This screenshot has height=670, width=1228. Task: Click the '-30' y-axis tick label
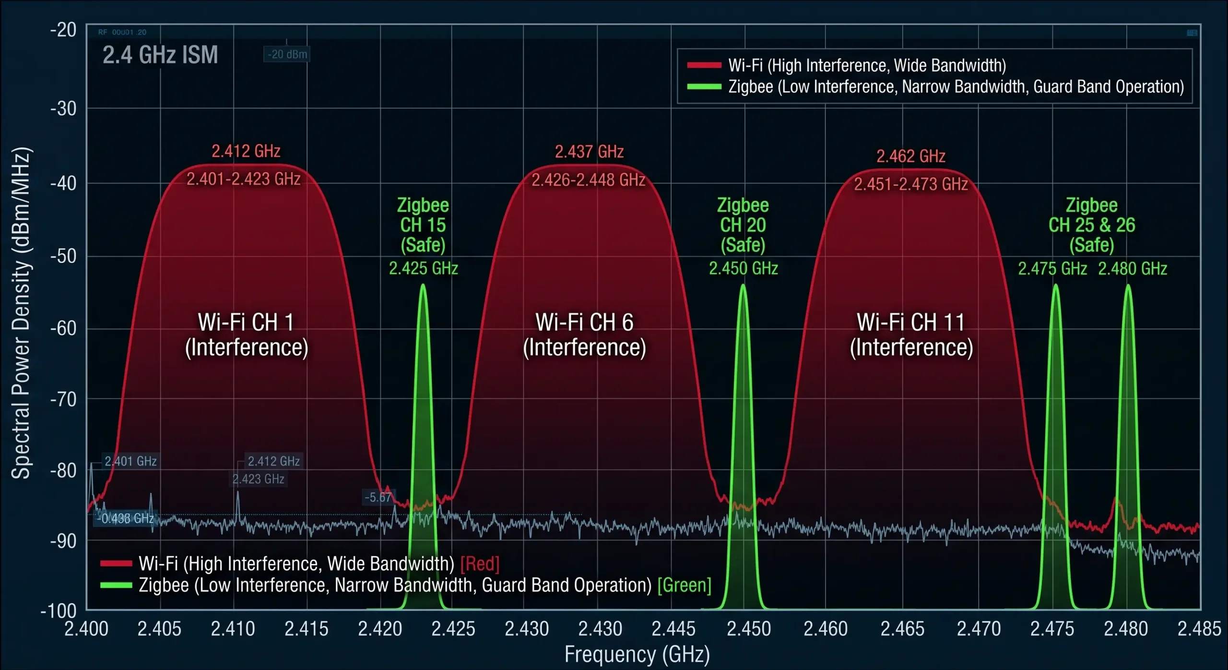(x=63, y=108)
